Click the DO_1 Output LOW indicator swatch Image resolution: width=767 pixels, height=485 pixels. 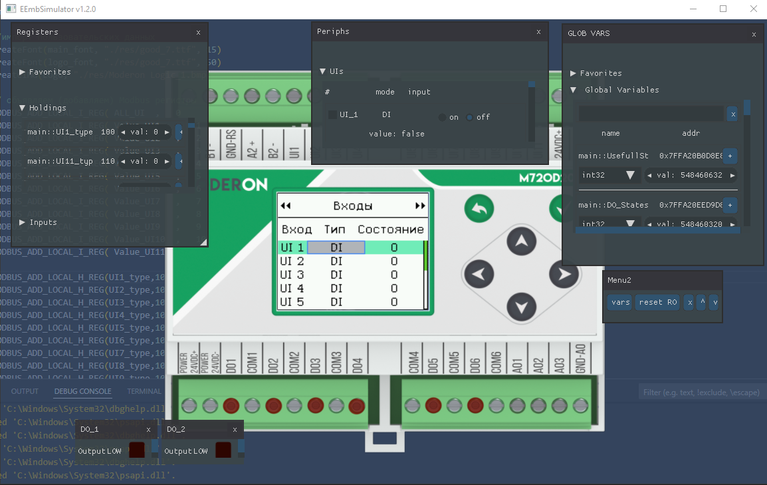tap(136, 450)
